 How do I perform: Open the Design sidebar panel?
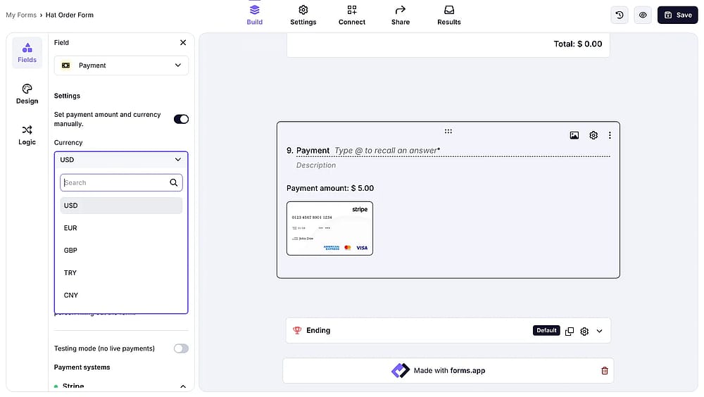27,94
